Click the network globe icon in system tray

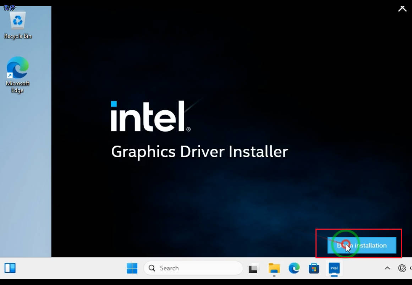coord(402,268)
